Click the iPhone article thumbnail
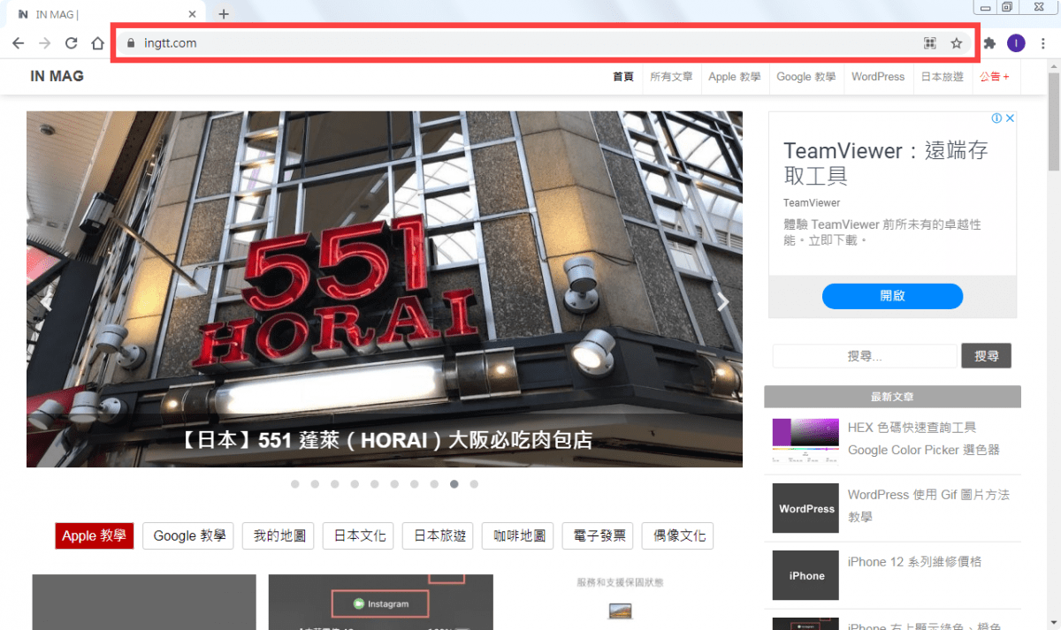Screen dimensions: 1061x630 click(805, 575)
